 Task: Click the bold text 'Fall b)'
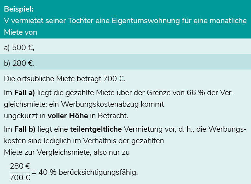tap(25, 129)
